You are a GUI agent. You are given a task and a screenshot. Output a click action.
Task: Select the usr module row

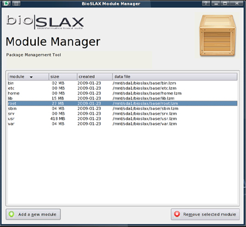(122, 119)
